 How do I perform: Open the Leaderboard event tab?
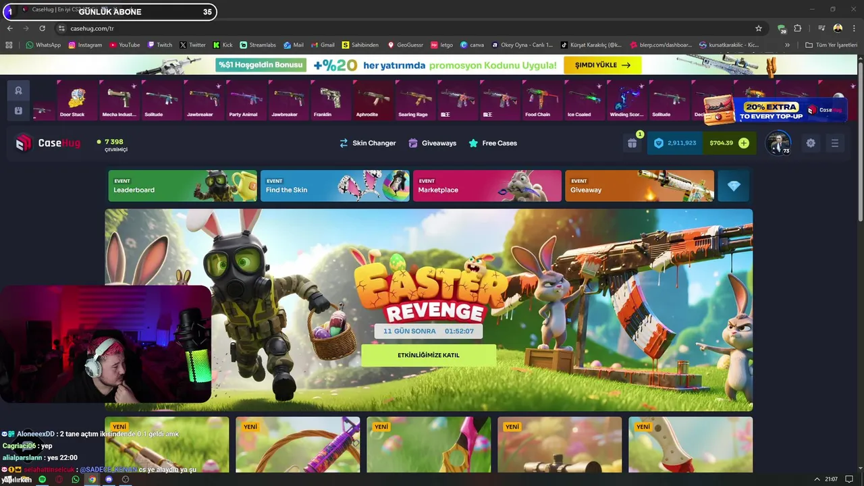click(x=182, y=186)
